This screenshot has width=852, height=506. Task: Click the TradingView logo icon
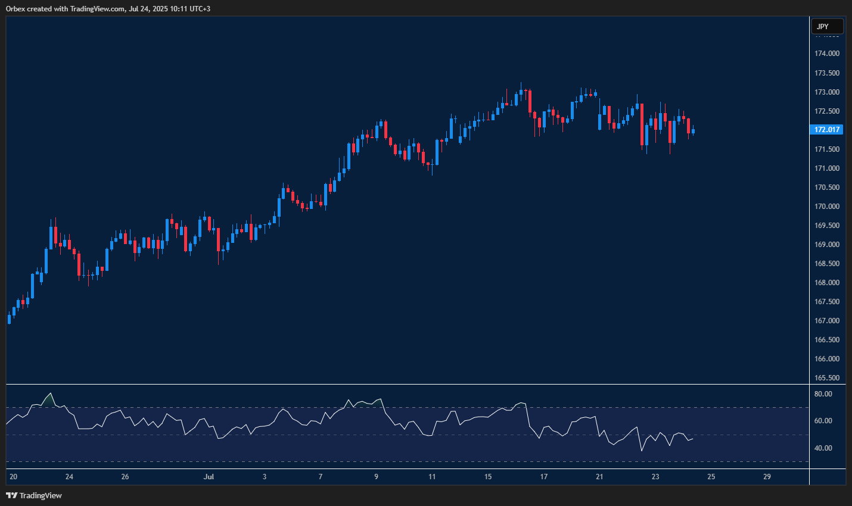tap(11, 495)
